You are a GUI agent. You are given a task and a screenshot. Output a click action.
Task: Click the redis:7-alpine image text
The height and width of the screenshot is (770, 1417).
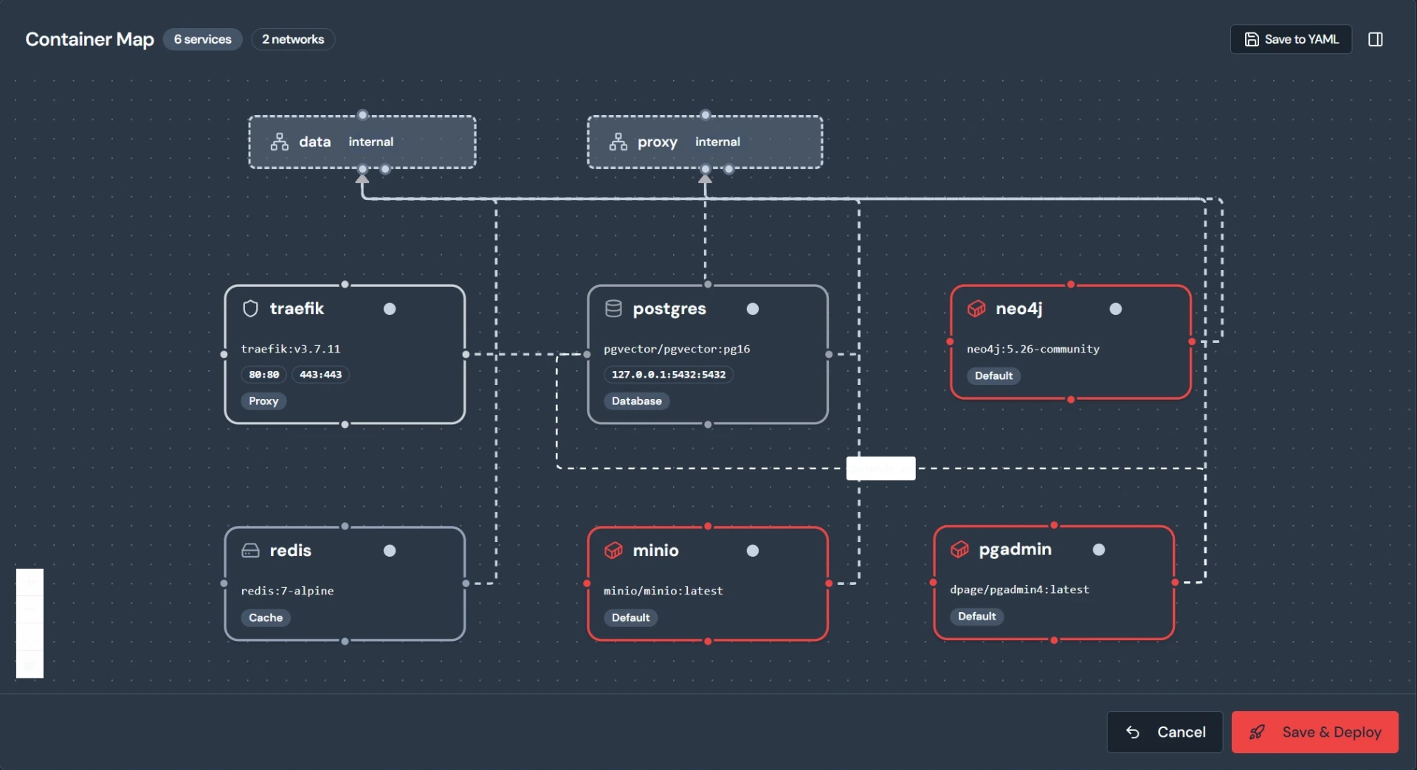[x=287, y=591]
